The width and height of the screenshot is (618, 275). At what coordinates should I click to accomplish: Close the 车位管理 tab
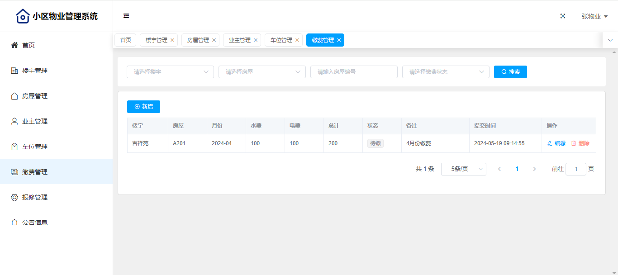pos(297,40)
